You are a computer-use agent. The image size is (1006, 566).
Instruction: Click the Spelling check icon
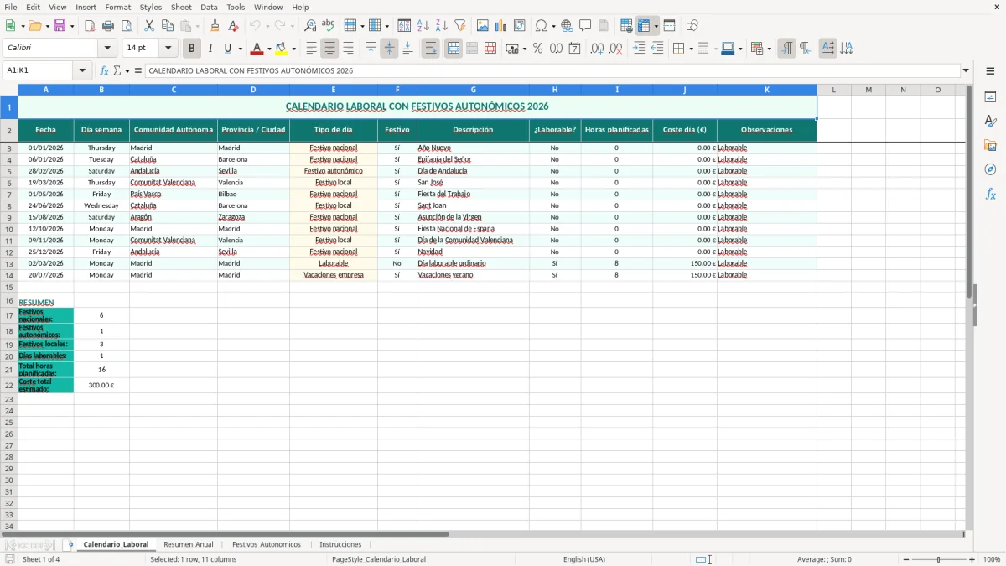(x=329, y=26)
